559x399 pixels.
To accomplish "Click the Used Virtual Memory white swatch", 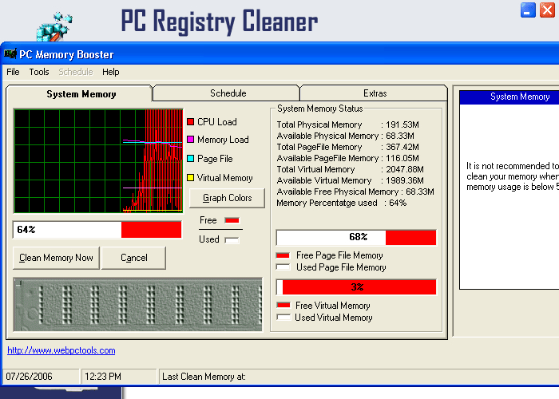I will 283,317.
